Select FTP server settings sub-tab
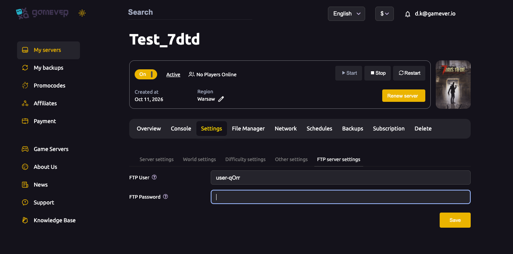Image resolution: width=513 pixels, height=254 pixels. (339, 159)
